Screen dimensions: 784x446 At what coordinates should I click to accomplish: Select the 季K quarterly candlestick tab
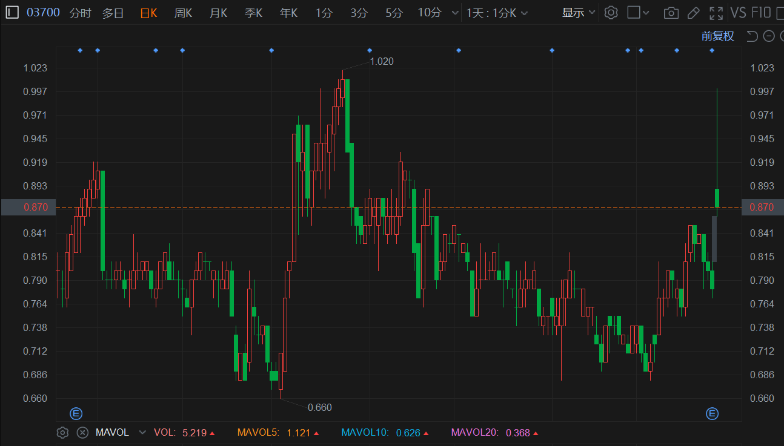253,13
